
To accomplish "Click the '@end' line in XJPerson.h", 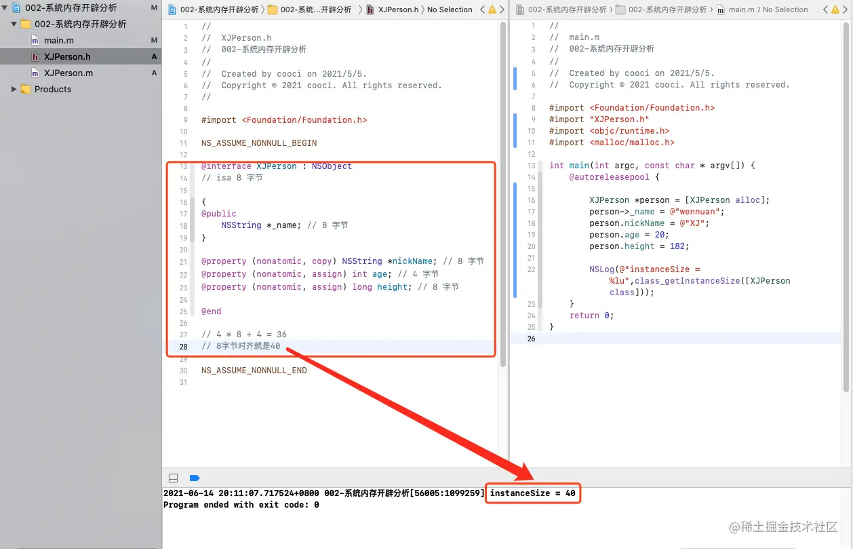I will coord(212,311).
